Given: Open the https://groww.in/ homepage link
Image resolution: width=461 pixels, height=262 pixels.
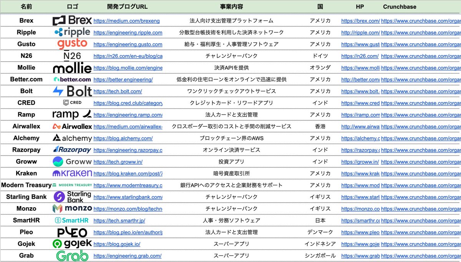Looking at the screenshot, I should point(360,162).
